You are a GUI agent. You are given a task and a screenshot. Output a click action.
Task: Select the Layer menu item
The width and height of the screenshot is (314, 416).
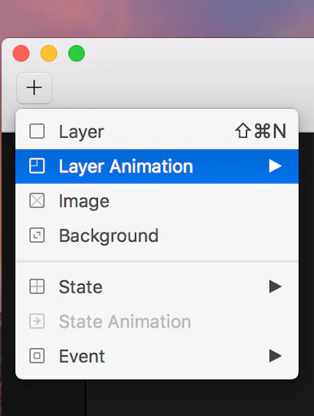click(x=157, y=131)
